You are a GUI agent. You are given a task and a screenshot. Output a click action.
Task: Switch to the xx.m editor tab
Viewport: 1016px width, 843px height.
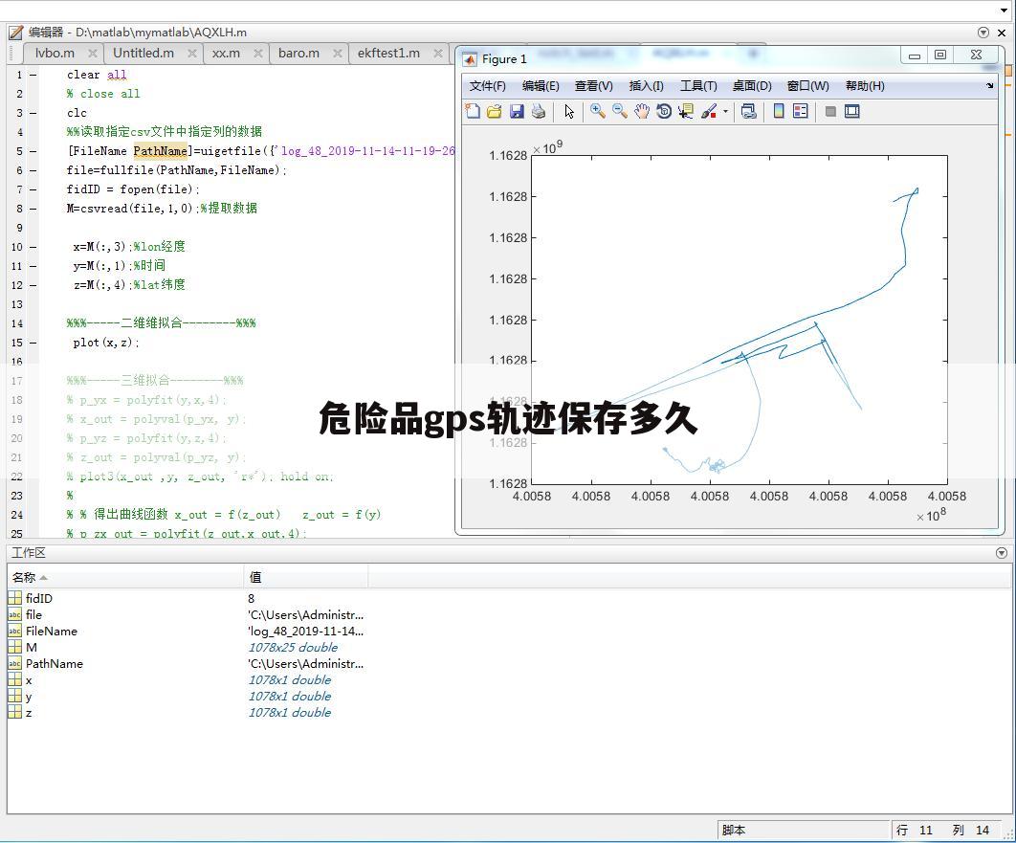point(226,54)
